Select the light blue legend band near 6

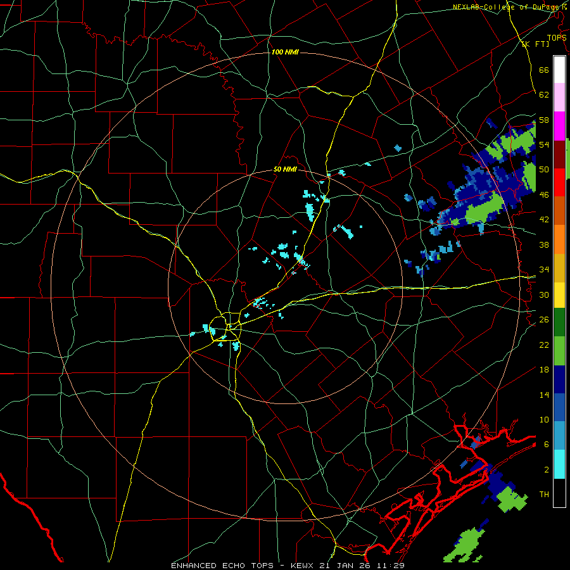[x=559, y=436]
